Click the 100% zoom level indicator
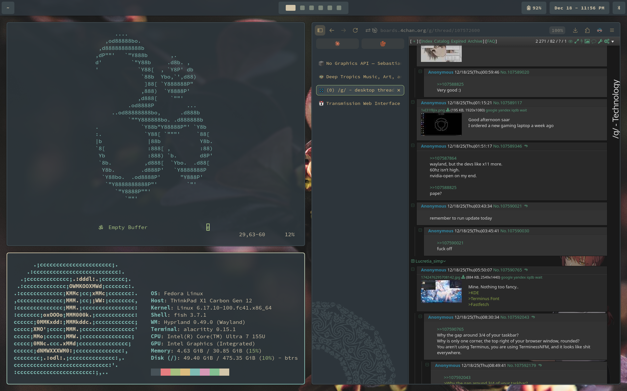The height and width of the screenshot is (391, 627). coord(557,30)
